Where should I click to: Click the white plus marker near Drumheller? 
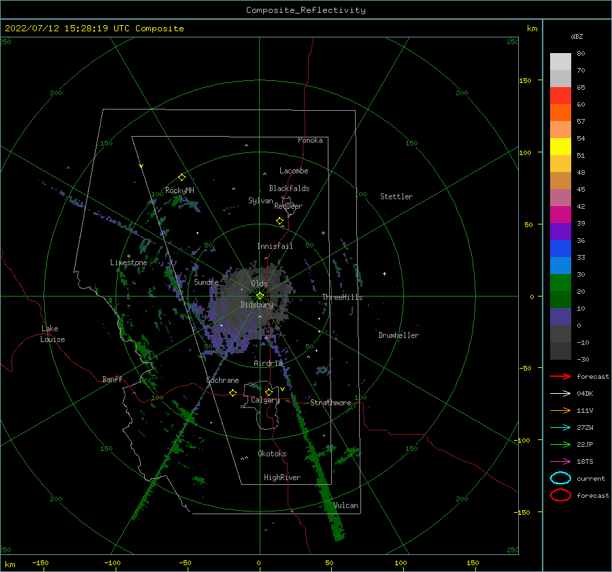[384, 273]
